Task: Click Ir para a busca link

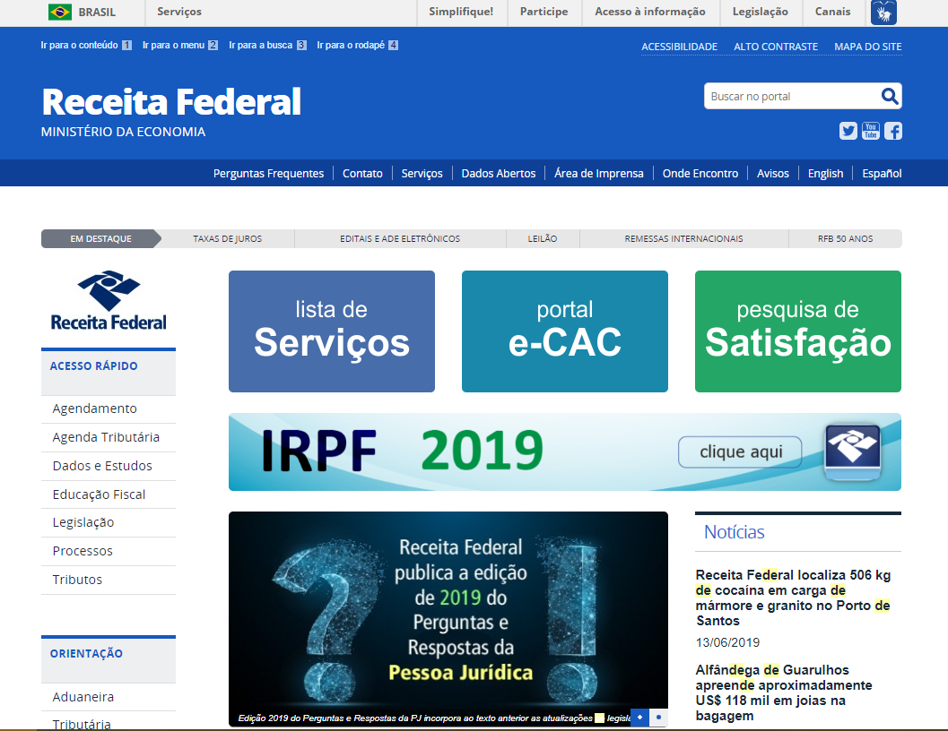Action: [x=267, y=46]
